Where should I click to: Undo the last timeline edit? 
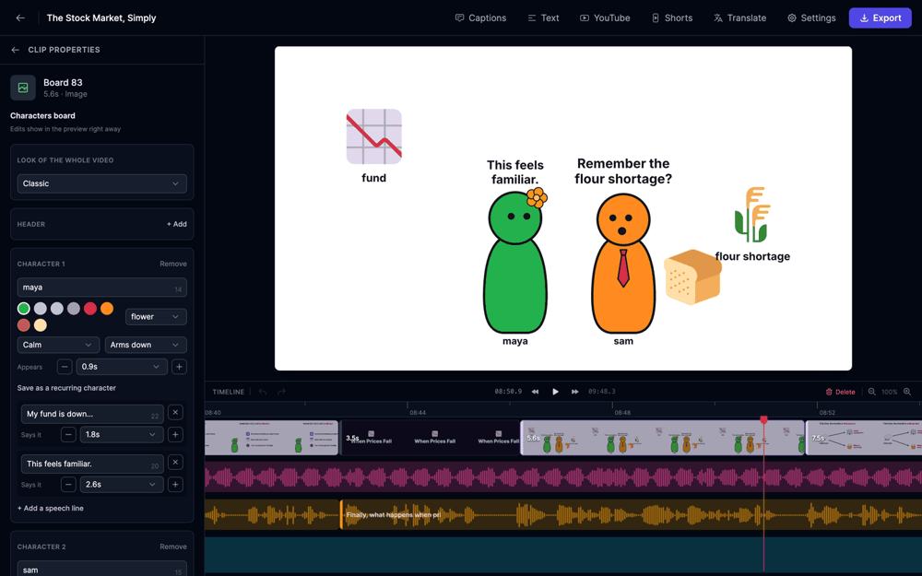click(263, 392)
